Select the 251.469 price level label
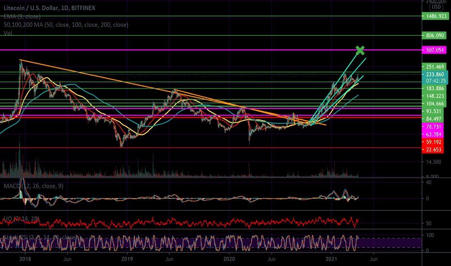 click(434, 67)
